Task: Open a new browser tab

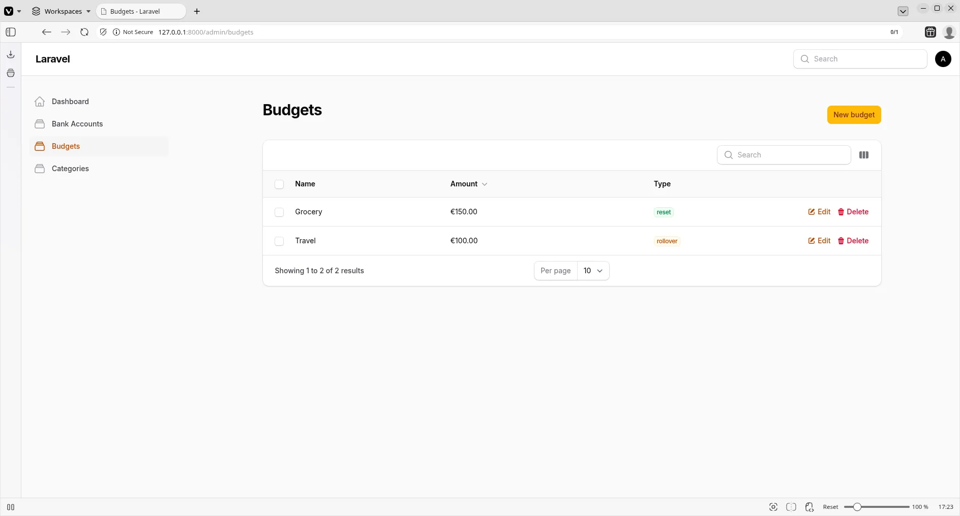Action: pyautogui.click(x=197, y=11)
